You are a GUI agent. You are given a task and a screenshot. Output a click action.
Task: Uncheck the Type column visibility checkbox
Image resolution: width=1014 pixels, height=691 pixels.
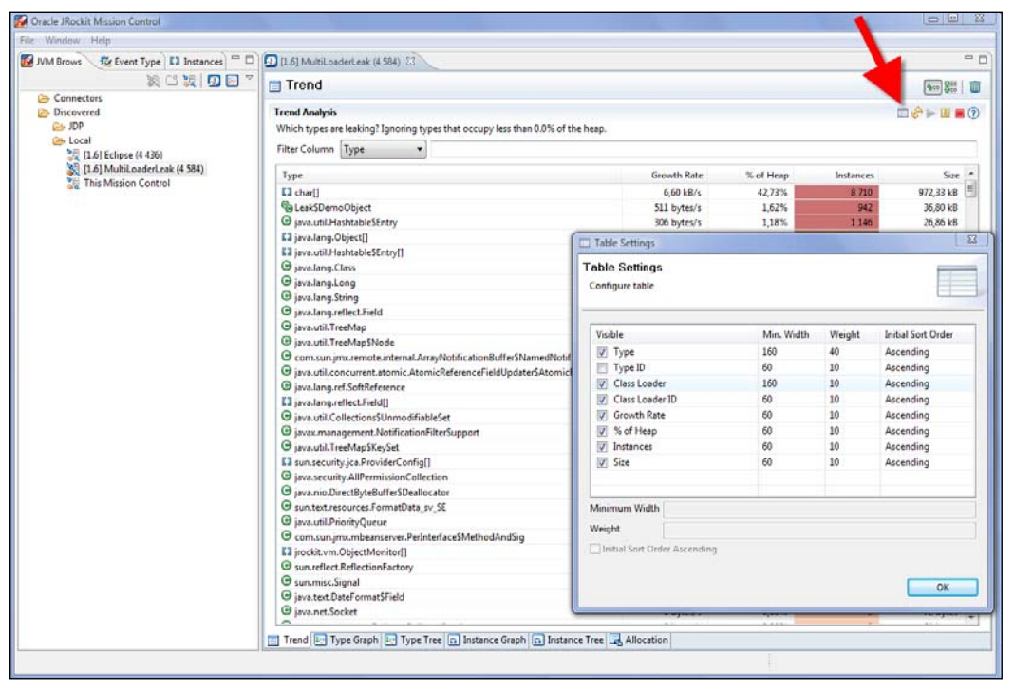pos(602,352)
